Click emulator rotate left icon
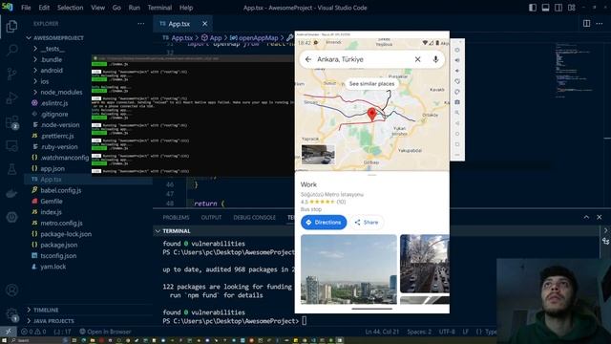 pos(457,81)
